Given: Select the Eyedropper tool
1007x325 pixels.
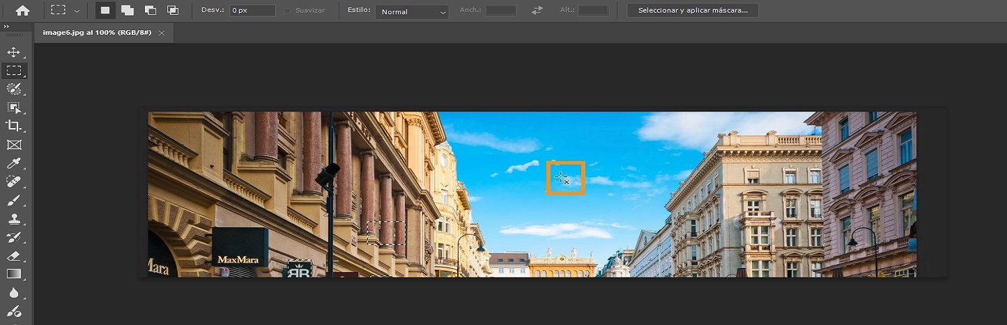Looking at the screenshot, I should pos(13,163).
